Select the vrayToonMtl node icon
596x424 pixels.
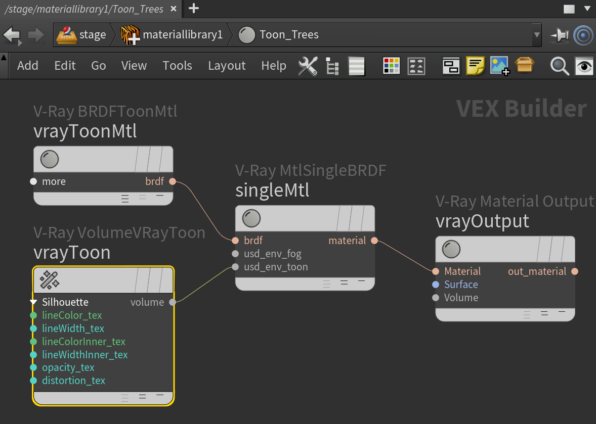pos(50,159)
